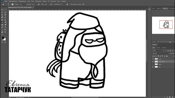Screen dimensions: 175x98
Task: Open the Редактирование menu
Action: pos(13,1)
